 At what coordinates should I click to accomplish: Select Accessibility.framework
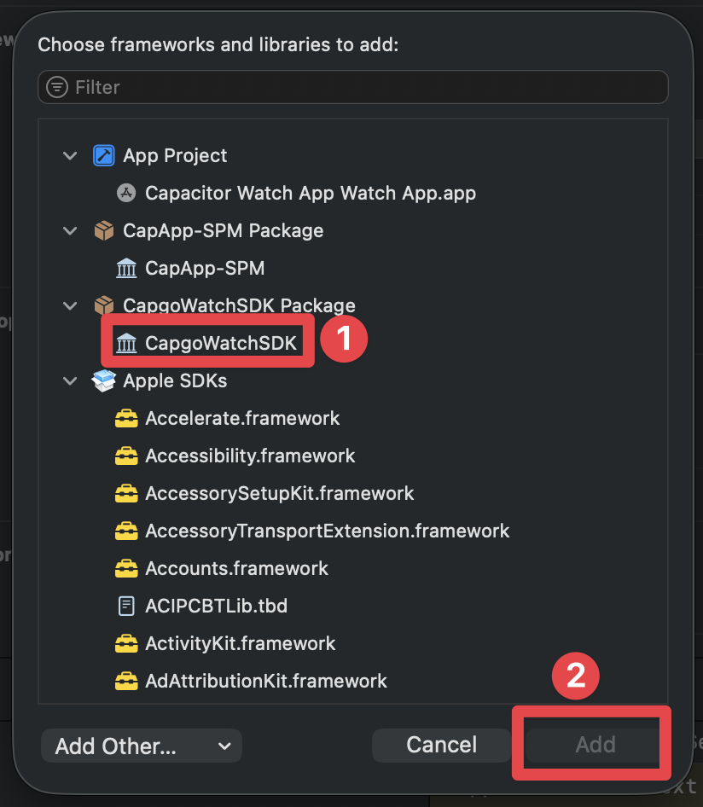click(x=250, y=456)
